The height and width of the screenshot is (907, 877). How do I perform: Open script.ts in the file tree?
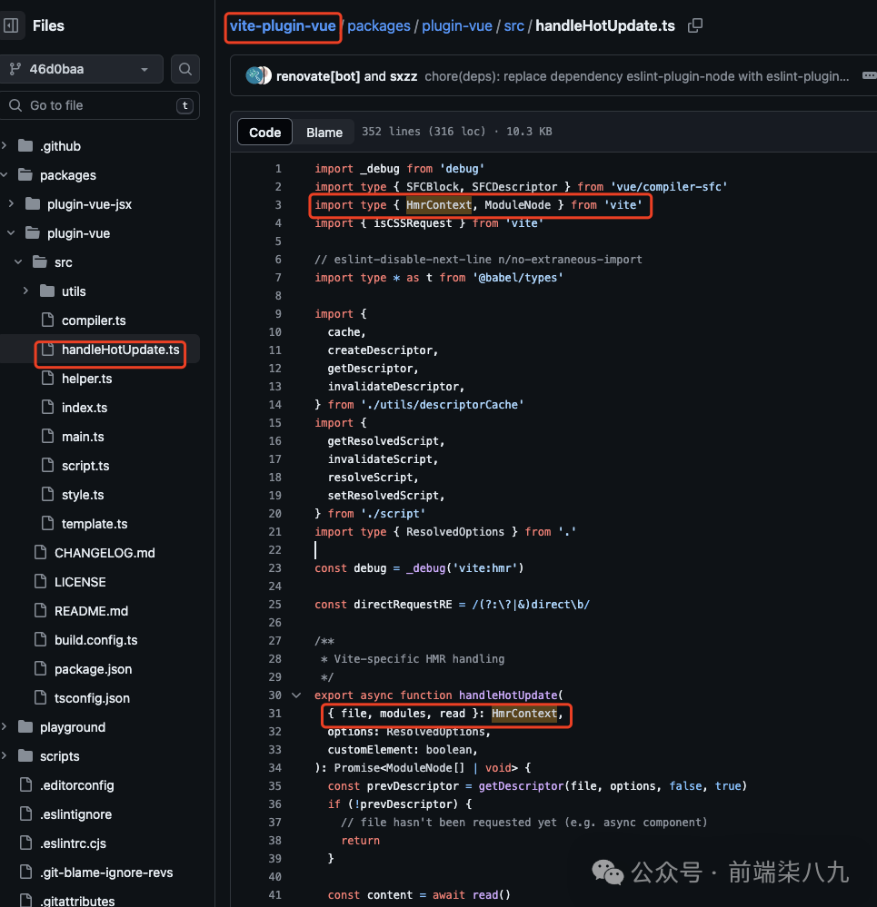pos(85,466)
